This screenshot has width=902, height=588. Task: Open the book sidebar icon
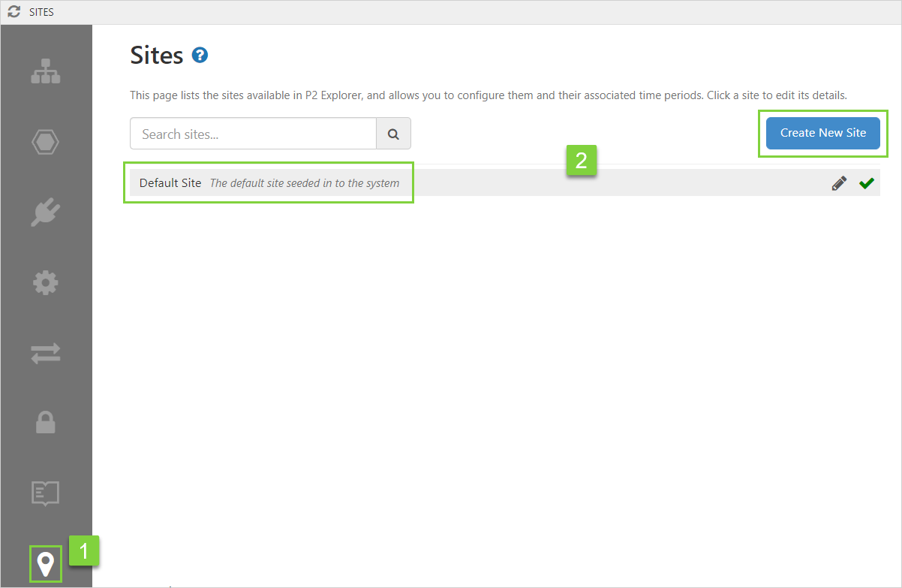(46, 493)
